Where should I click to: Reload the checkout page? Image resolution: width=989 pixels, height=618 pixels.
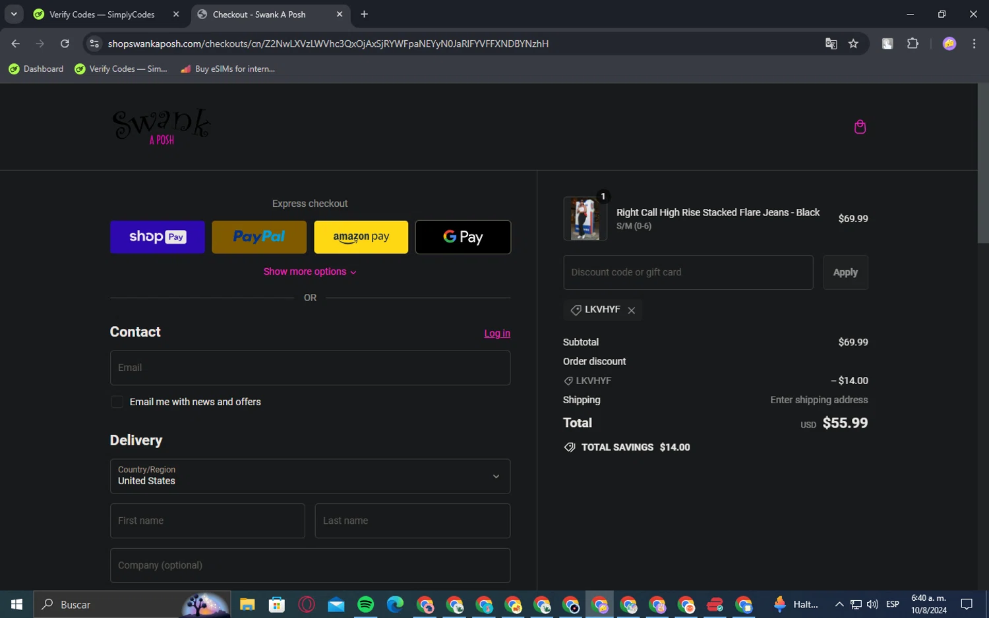(x=65, y=43)
